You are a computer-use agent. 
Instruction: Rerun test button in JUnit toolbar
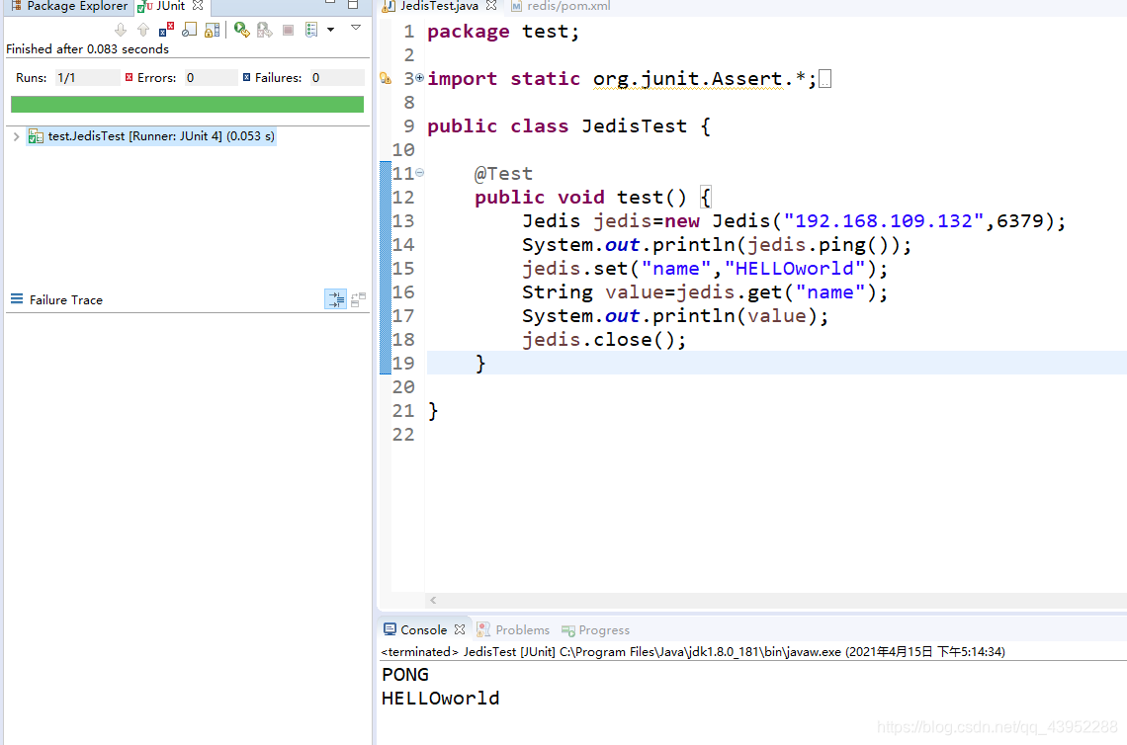(x=242, y=30)
